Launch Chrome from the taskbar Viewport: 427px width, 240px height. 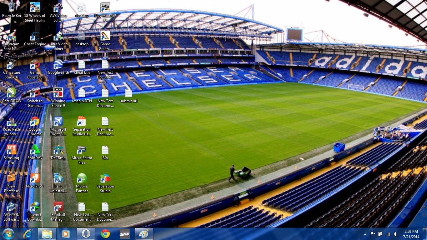click(x=105, y=234)
